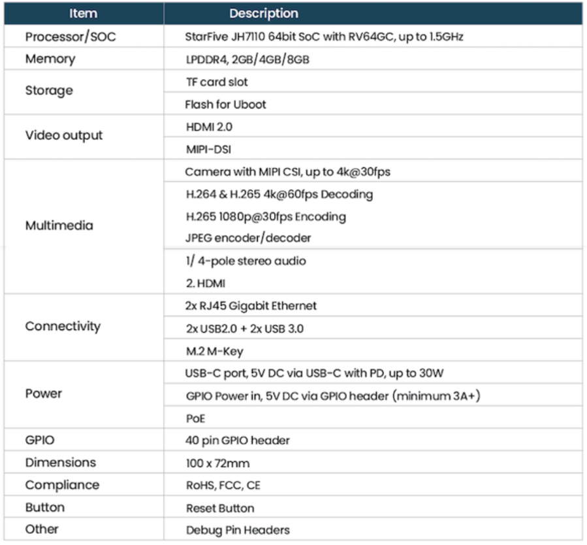587x545 pixels.
Task: Click 'H.265 1080p@30fps Encoding' text
Action: point(266,217)
